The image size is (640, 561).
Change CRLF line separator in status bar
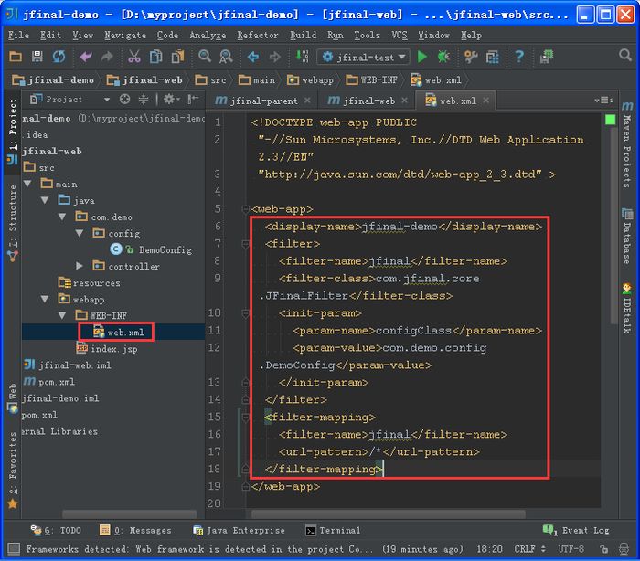pos(529,549)
